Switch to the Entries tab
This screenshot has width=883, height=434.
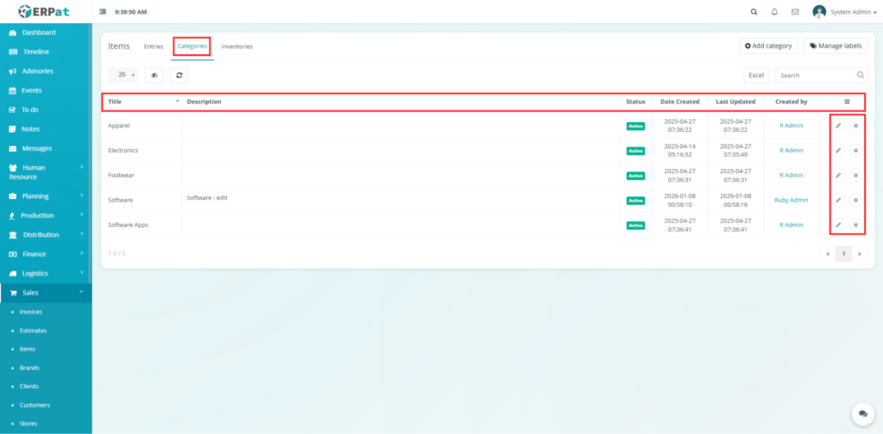click(x=153, y=46)
